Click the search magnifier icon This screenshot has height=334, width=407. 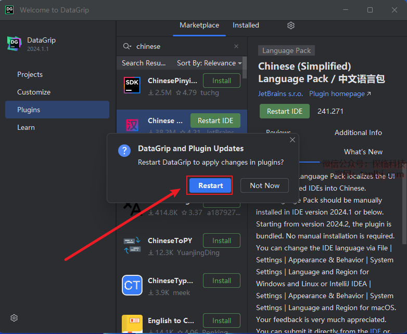coord(127,46)
